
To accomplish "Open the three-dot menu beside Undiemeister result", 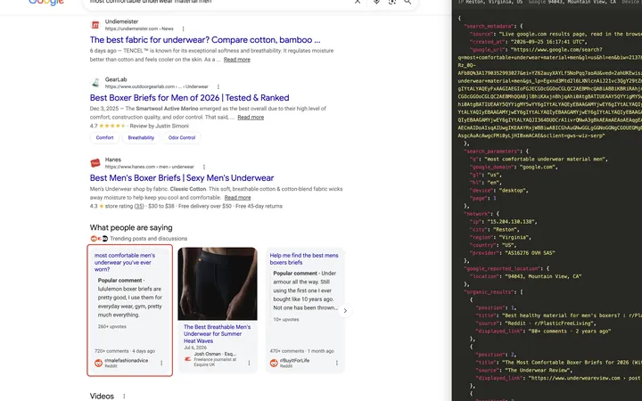I will (183, 29).
